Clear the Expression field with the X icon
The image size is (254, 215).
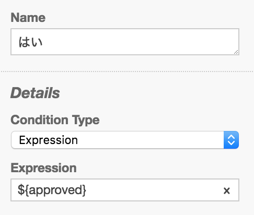pos(227,191)
